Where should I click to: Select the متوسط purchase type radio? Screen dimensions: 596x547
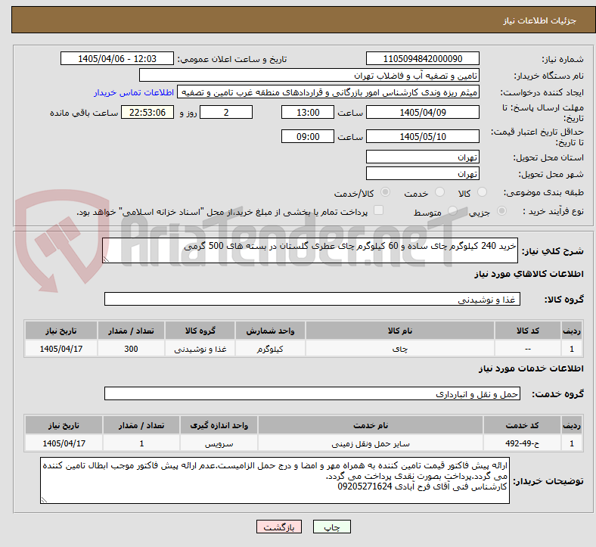pos(452,211)
